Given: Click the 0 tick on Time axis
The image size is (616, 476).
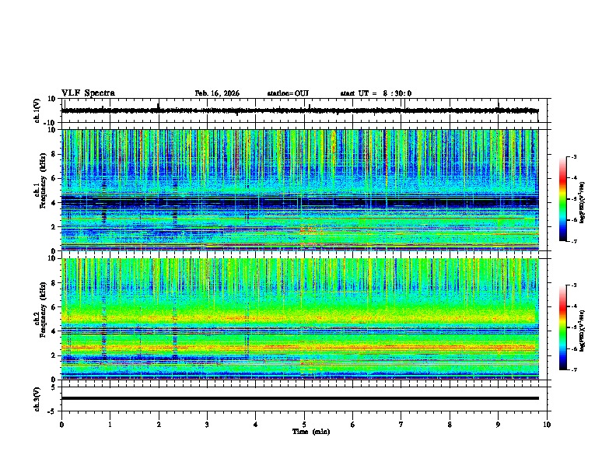Looking at the screenshot, I should click(61, 425).
